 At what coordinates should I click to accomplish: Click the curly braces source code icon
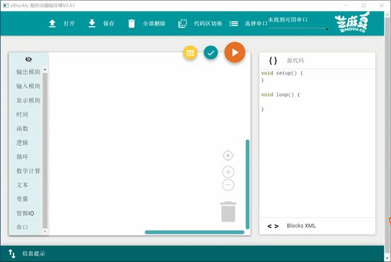click(273, 61)
